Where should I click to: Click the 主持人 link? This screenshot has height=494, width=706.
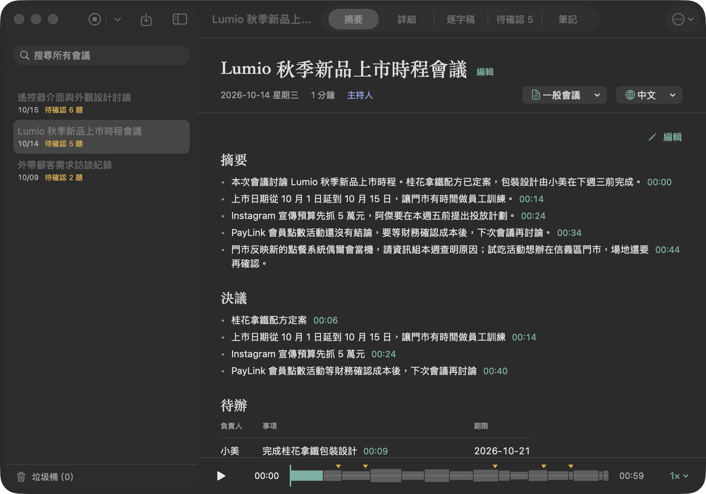pos(360,95)
